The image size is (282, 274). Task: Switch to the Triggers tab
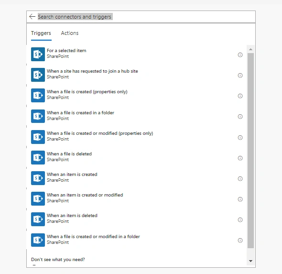click(41, 33)
